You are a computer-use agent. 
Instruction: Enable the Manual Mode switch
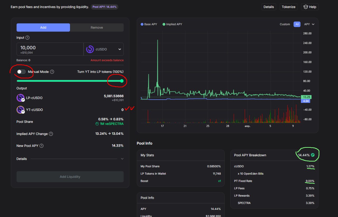point(21,72)
